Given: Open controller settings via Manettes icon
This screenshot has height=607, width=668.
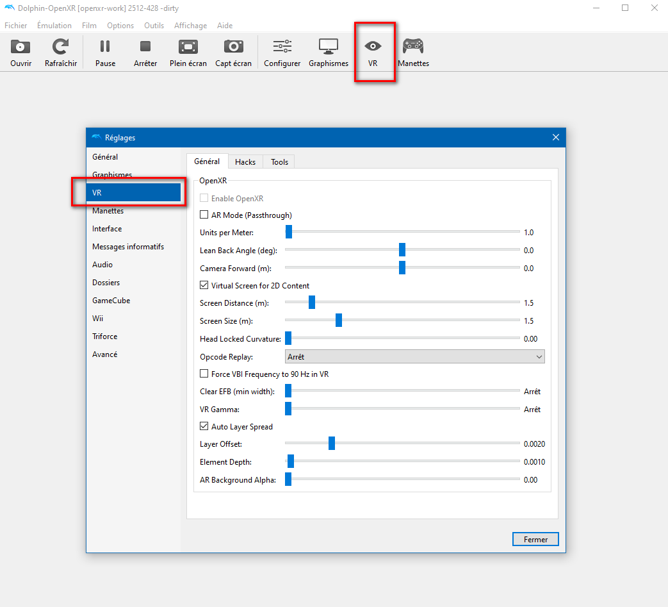Looking at the screenshot, I should 413,47.
